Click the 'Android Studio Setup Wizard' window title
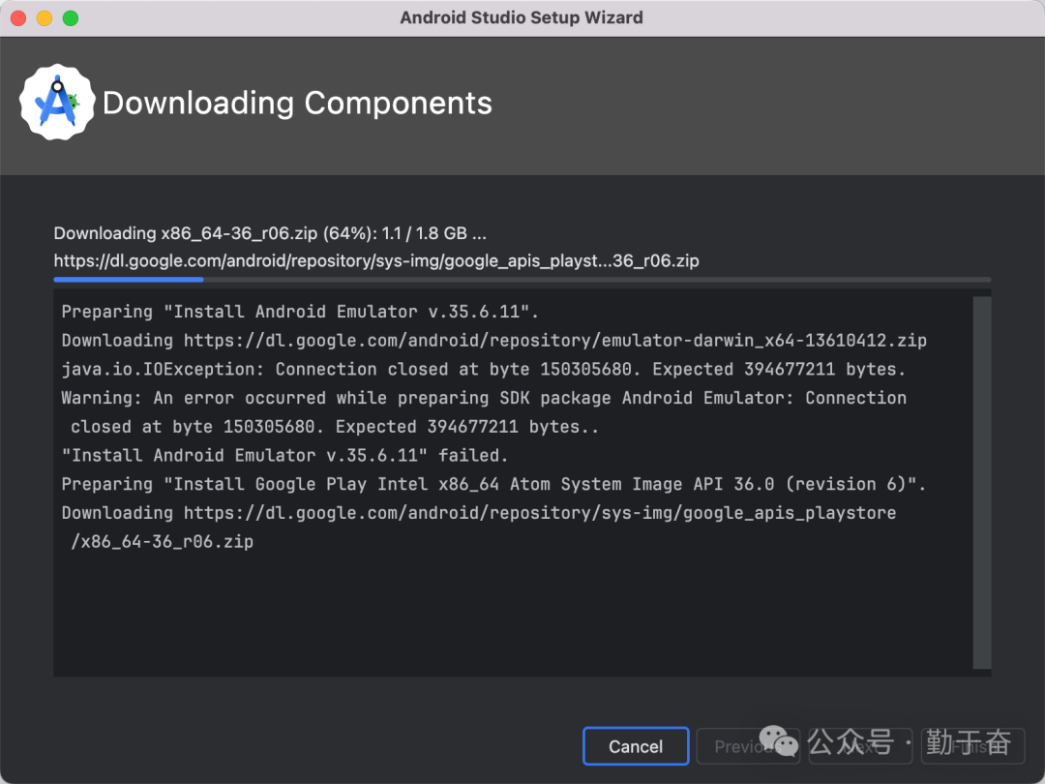This screenshot has width=1045, height=784. tap(522, 18)
